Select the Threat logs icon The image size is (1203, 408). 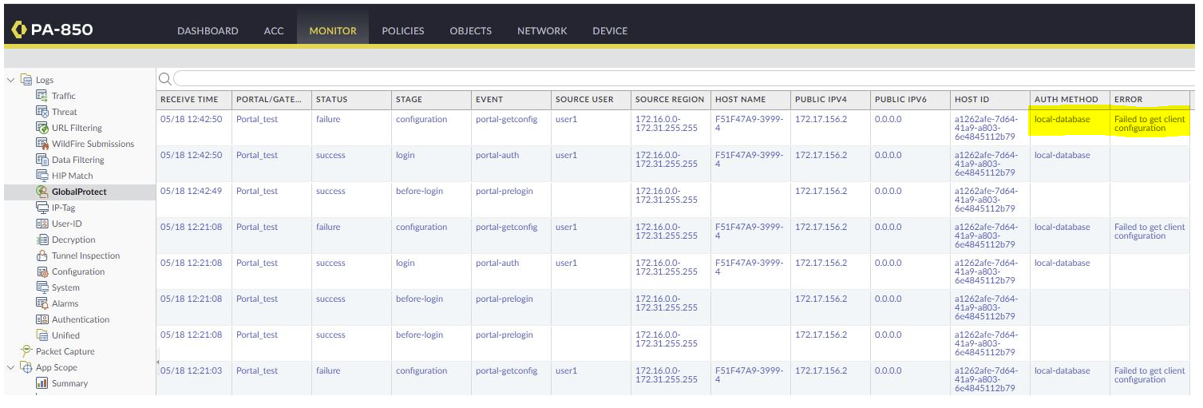click(42, 112)
